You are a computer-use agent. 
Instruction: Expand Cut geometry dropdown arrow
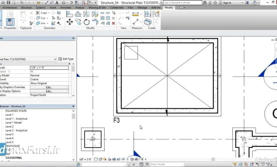coord(47,18)
